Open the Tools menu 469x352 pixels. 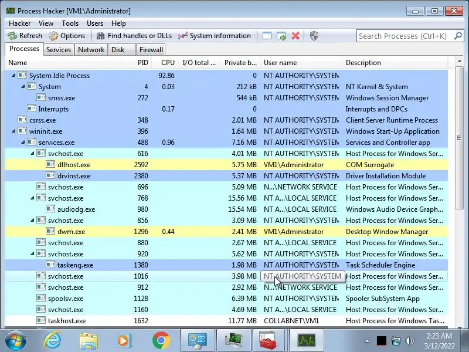70,23
